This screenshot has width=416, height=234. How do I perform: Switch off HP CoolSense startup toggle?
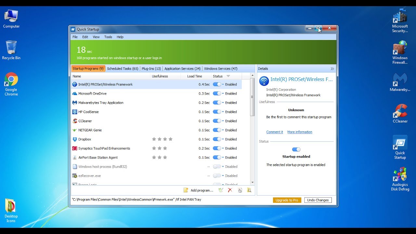click(x=217, y=112)
